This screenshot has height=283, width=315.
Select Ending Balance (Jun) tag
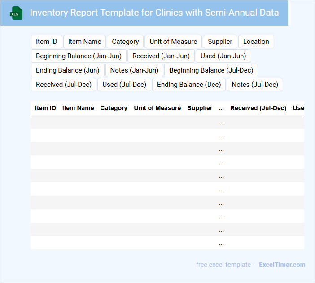68,70
